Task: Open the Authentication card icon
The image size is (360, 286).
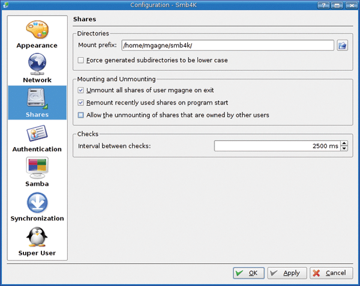Action: point(37,134)
